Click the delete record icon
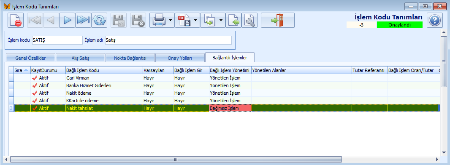 16,20
